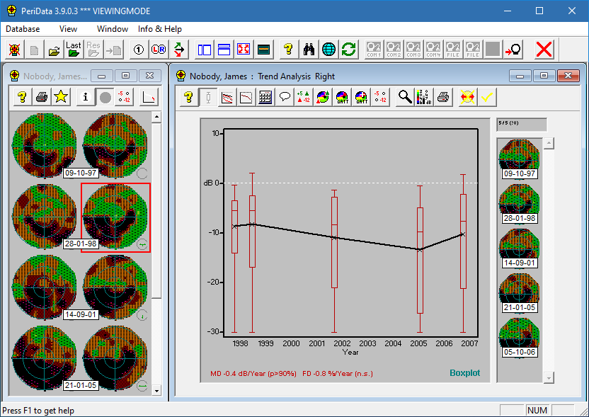Select the 14-09-01 thumbnail in trend list

pyautogui.click(x=519, y=245)
